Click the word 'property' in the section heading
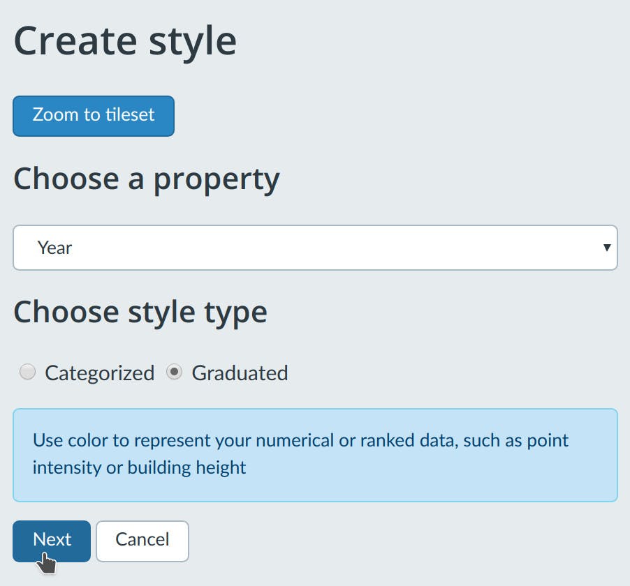 217,179
